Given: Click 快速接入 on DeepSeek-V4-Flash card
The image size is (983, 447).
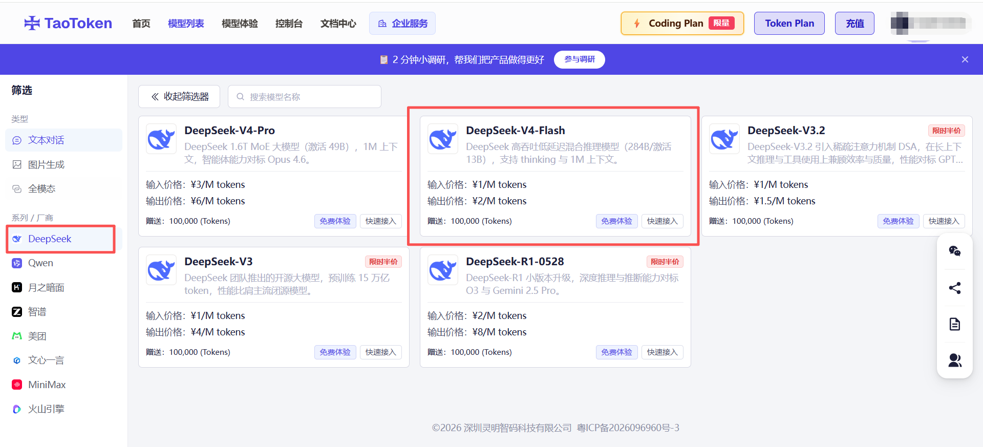Looking at the screenshot, I should (663, 221).
